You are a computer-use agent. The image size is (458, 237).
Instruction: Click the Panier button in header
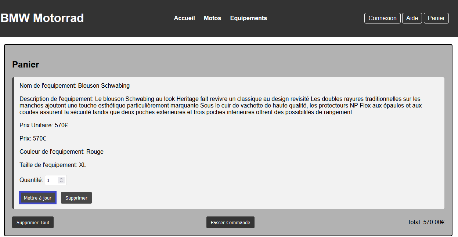436,18
